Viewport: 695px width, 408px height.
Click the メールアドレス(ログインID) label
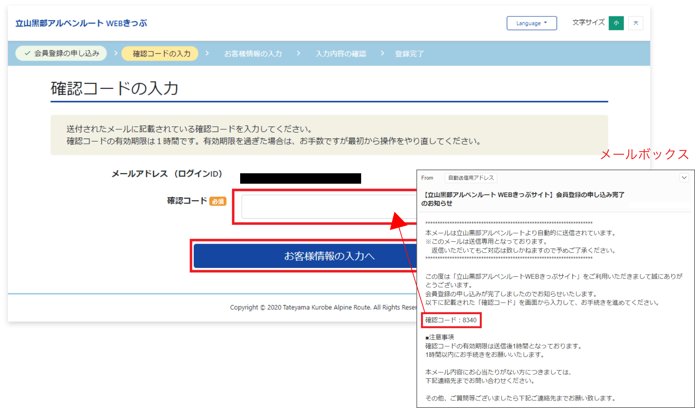(167, 174)
